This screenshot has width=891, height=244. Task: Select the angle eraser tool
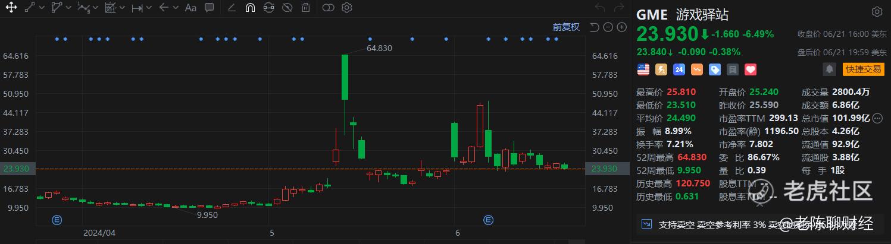pyautogui.click(x=232, y=8)
